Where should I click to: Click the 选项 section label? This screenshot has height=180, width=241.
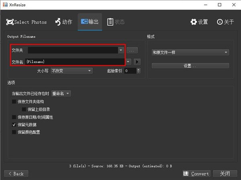click(11, 83)
